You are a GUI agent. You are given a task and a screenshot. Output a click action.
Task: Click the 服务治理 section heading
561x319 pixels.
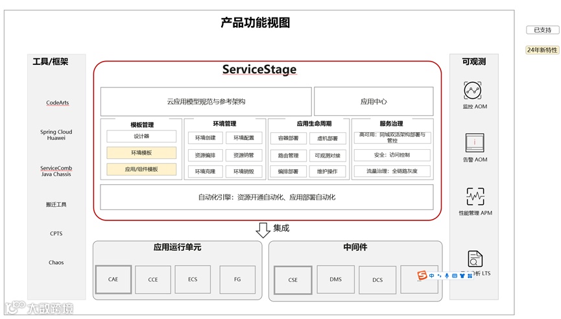392,124
